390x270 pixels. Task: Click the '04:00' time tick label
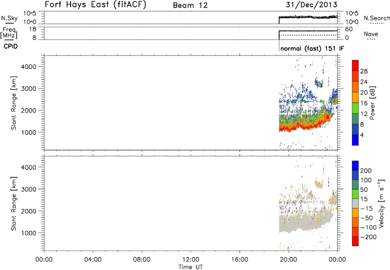tap(93, 260)
